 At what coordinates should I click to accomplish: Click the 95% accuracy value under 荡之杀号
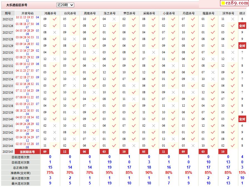click(109, 173)
